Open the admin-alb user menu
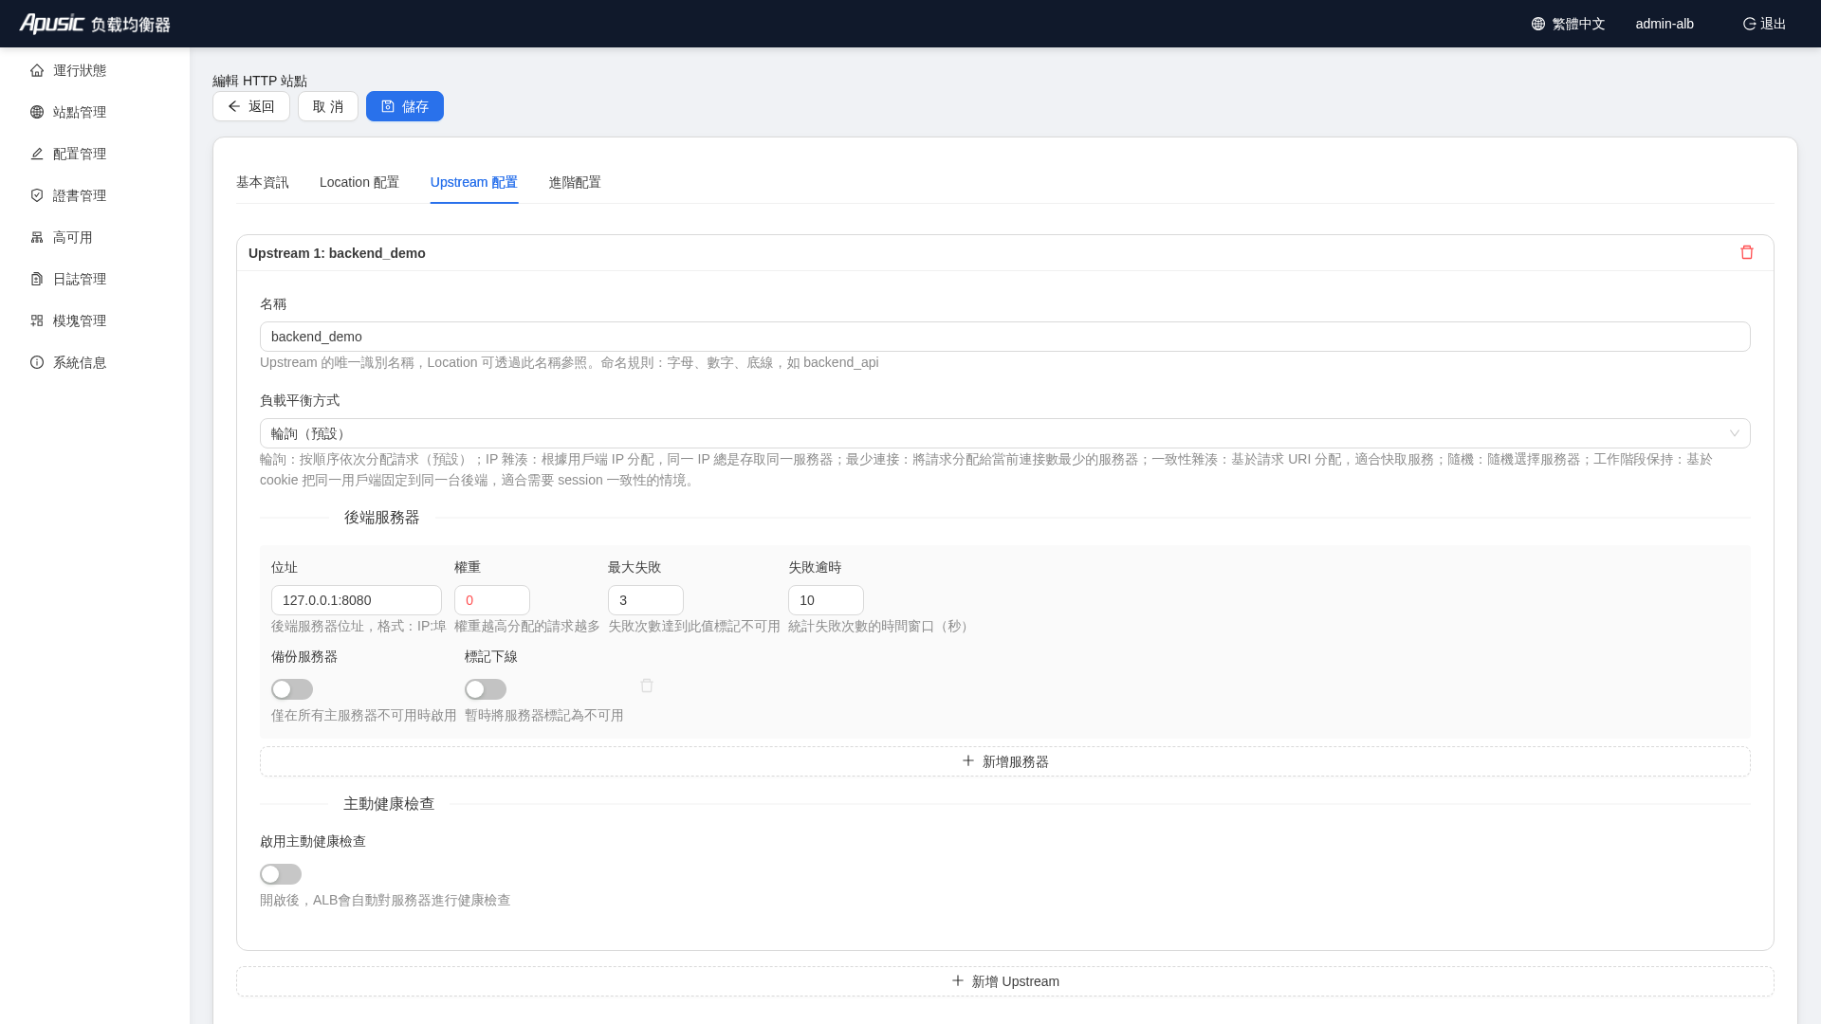 [1665, 24]
